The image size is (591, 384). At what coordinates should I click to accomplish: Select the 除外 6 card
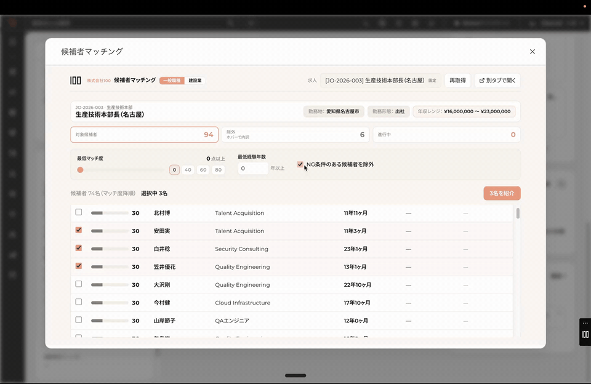pos(295,135)
